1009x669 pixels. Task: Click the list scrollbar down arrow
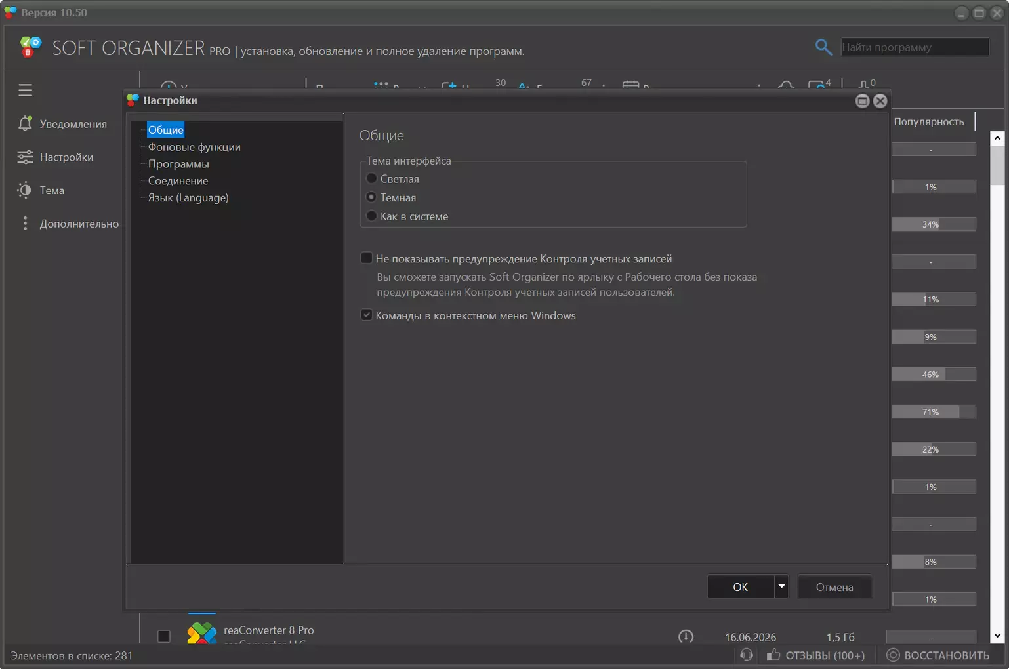[997, 636]
